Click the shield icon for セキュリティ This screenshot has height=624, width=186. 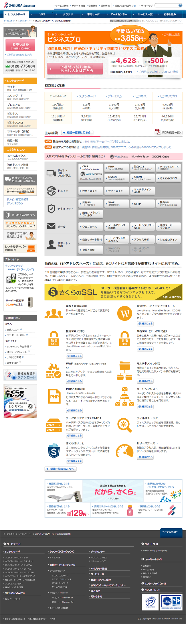click(x=51, y=209)
